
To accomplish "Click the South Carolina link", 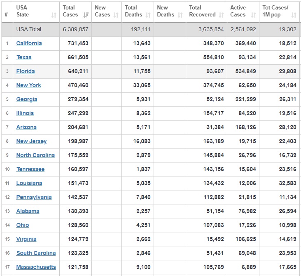I will [36, 253].
